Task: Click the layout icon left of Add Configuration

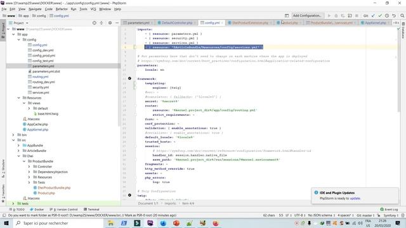Action: click(x=287, y=16)
